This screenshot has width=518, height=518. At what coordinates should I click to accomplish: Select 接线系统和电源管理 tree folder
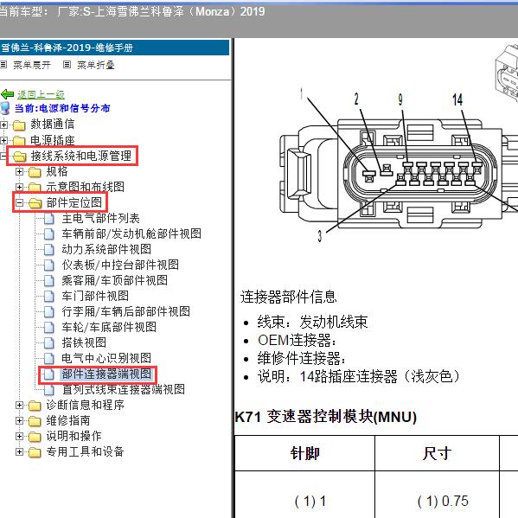tap(81, 156)
